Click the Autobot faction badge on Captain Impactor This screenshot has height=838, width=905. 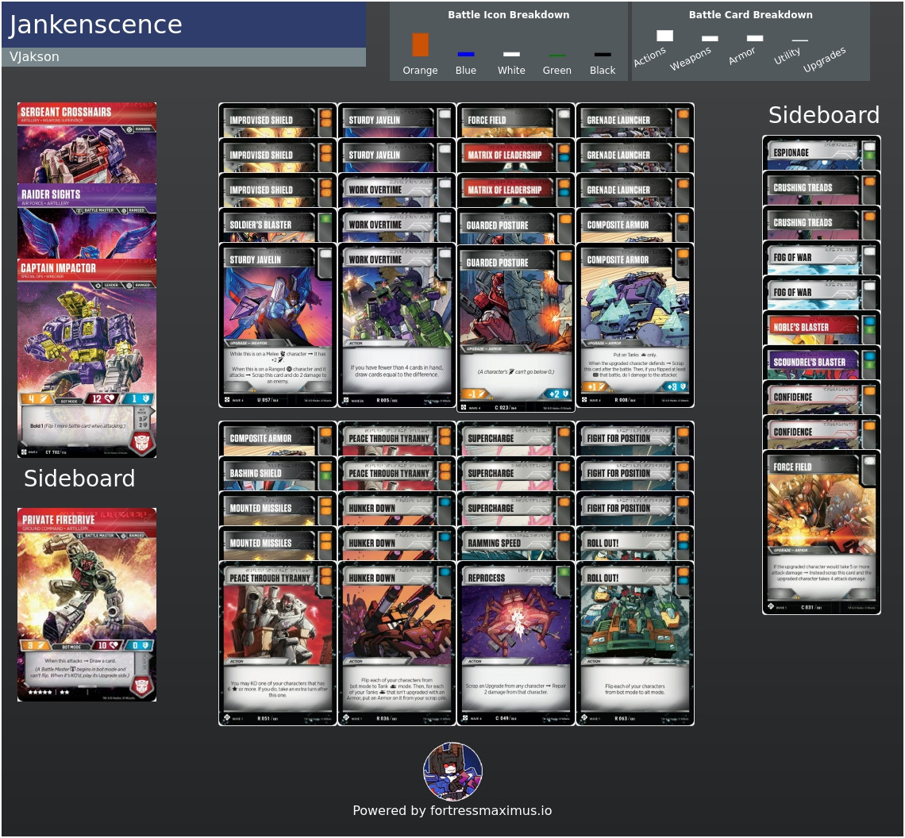tap(142, 443)
